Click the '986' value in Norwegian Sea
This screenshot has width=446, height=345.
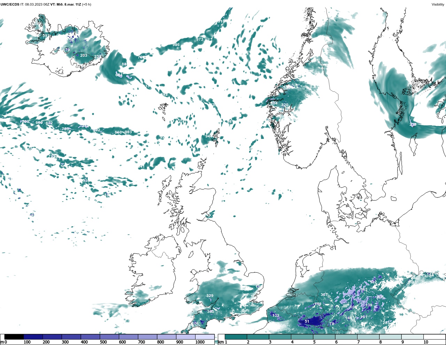[176, 45]
